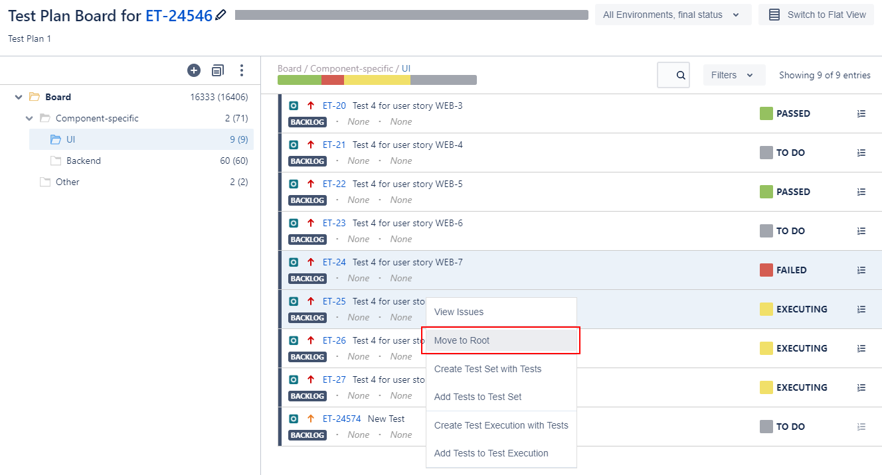Click the search input field
Image resolution: width=882 pixels, height=475 pixels.
[673, 75]
